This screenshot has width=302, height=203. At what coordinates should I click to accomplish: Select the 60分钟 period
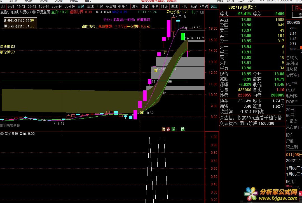click(70, 6)
